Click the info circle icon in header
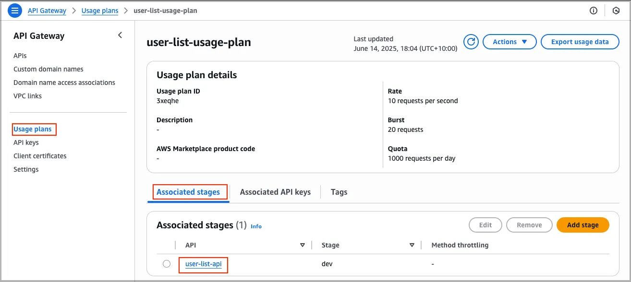Screen dimensions: 631x282 pos(594,11)
